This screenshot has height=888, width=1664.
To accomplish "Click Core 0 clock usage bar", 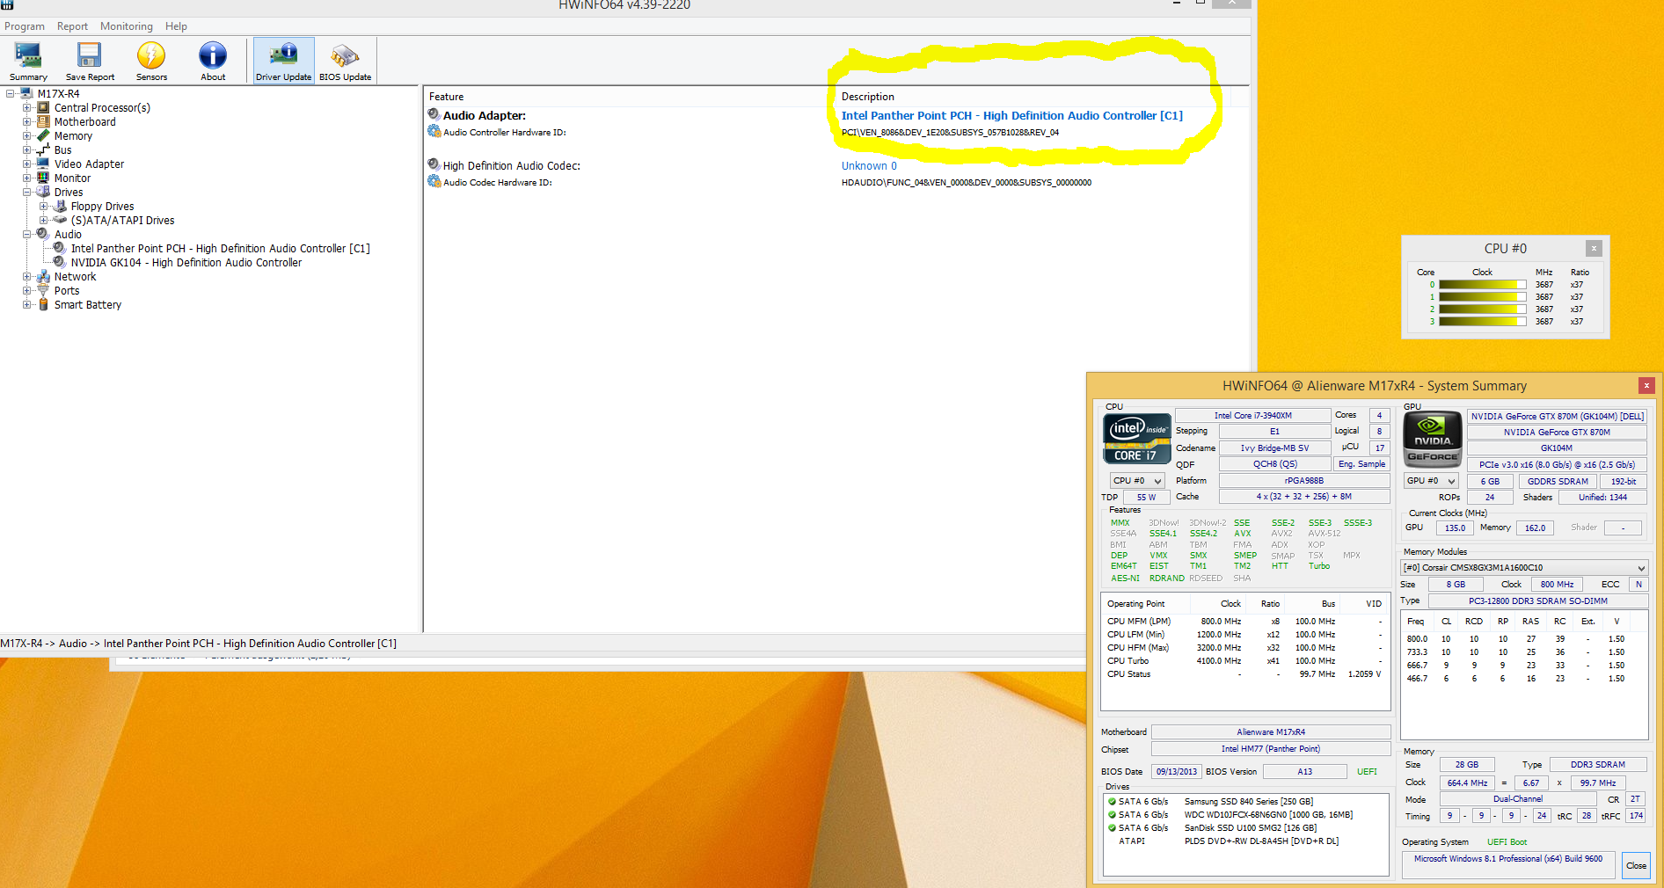I will tap(1482, 285).
